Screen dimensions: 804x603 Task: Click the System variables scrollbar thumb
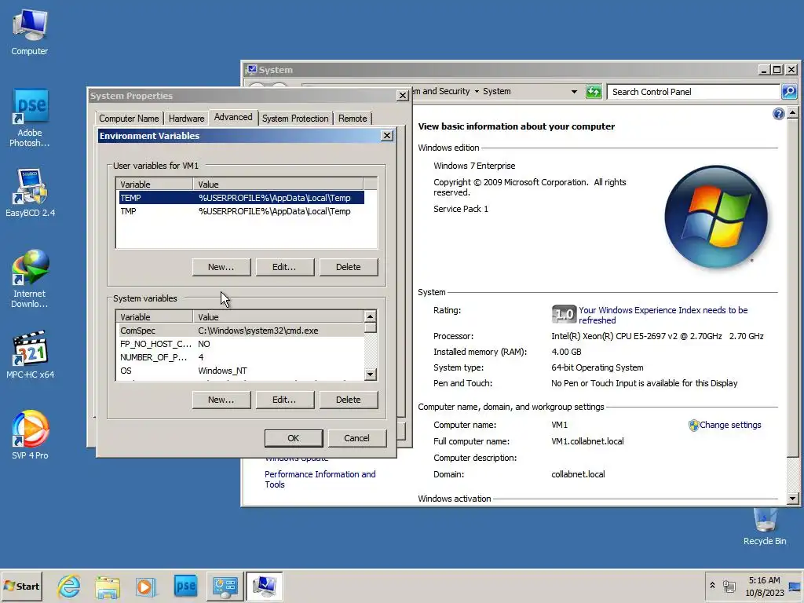(x=371, y=328)
